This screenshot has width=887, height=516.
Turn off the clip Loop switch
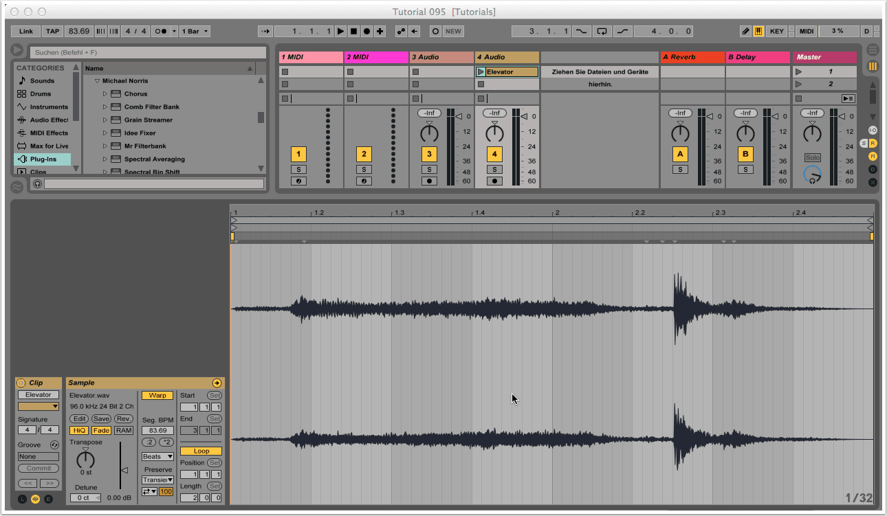point(201,451)
